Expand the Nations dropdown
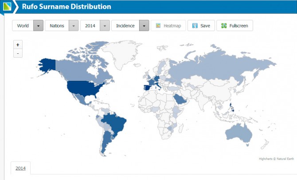 click(61, 26)
